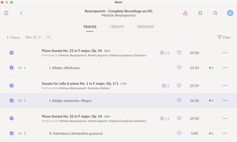Open the hamburger navigation menu
The height and width of the screenshot is (142, 237).
(x=6, y=13)
